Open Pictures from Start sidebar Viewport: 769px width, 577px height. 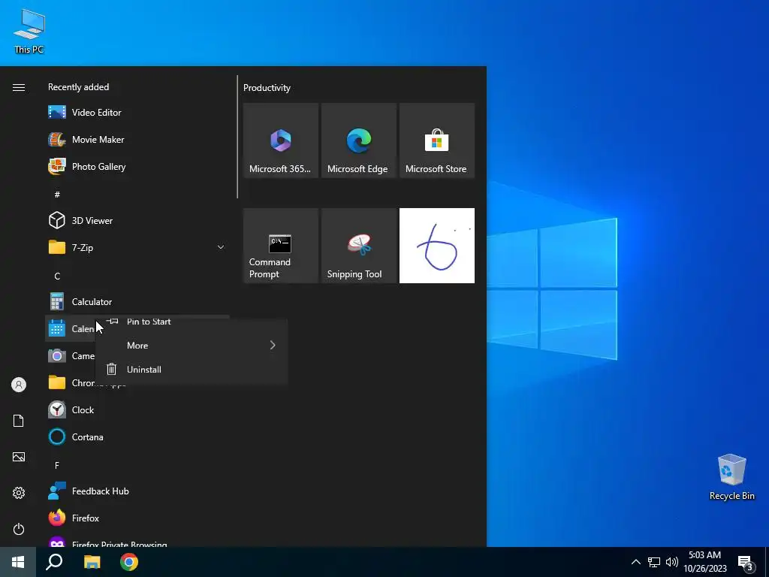pos(19,457)
